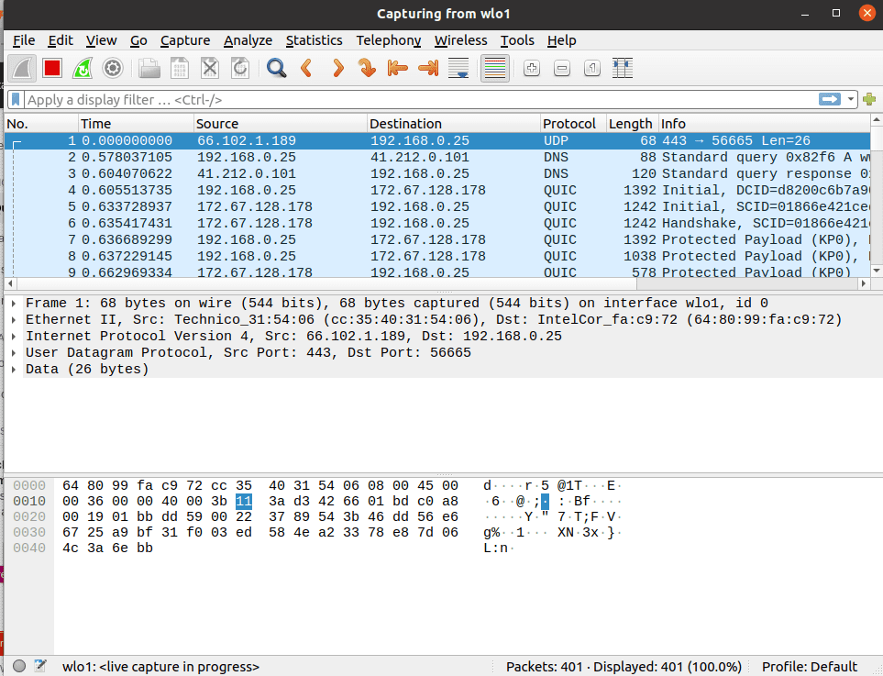Click hex offset row 0020
Viewport: 883px width, 676px height.
(x=29, y=516)
